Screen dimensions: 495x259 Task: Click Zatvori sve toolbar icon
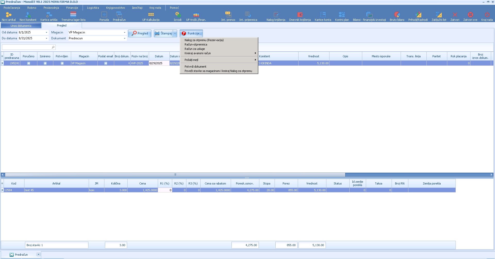470,15
